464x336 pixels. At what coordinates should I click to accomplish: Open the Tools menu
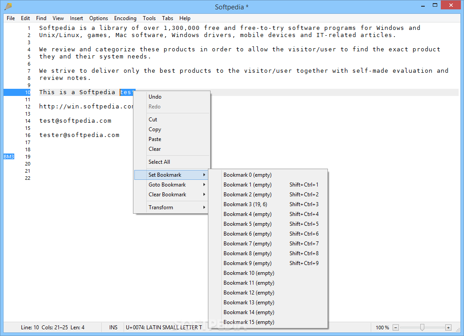tap(149, 18)
